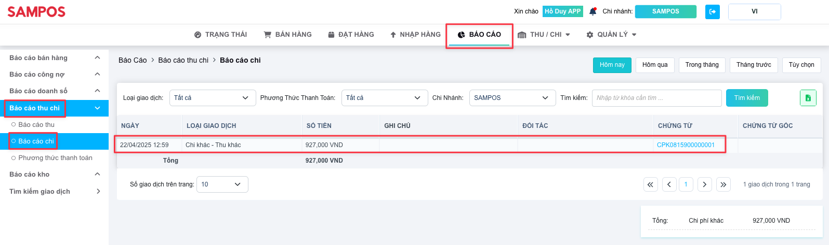Export report with green Excel icon
Image resolution: width=829 pixels, height=245 pixels.
[x=808, y=98]
